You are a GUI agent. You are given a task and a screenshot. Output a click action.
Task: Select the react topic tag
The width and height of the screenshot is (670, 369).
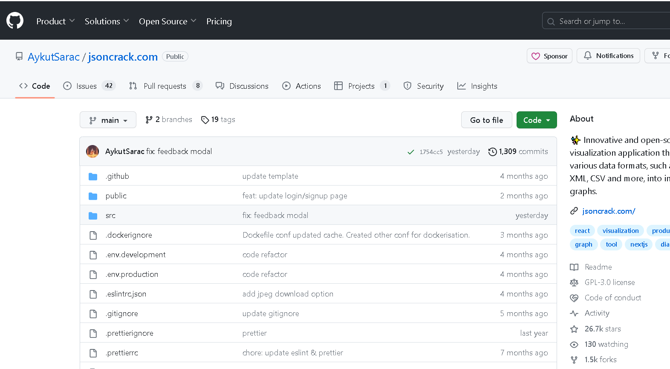[x=582, y=231]
